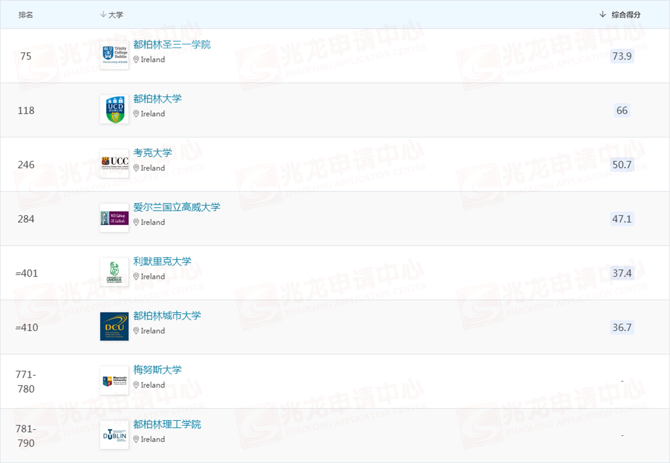Open the 都柏林理工学院 link
Image resolution: width=670 pixels, height=463 pixels.
(x=167, y=424)
